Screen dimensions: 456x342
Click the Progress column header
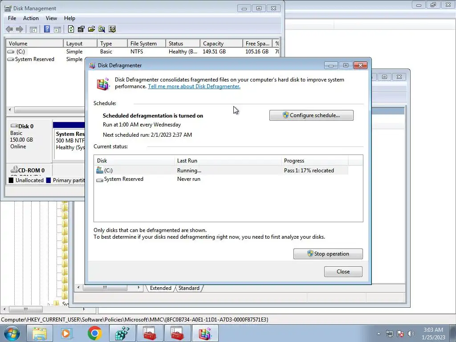[x=315, y=160]
